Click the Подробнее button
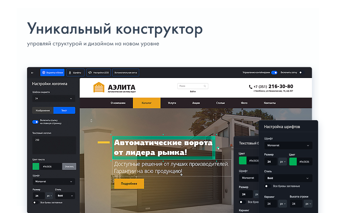The height and width of the screenshot is (213, 348). [x=129, y=184]
